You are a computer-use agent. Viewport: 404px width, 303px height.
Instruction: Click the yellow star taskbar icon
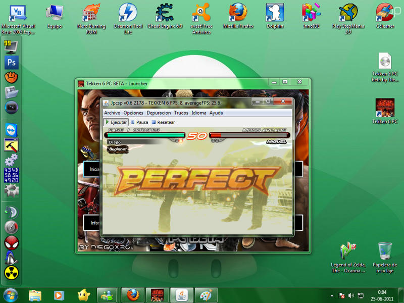83,295
